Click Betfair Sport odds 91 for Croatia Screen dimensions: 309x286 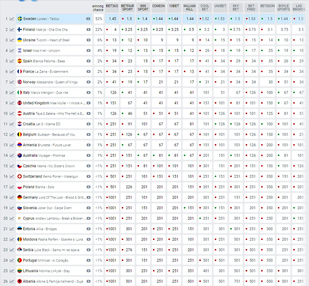point(128,124)
